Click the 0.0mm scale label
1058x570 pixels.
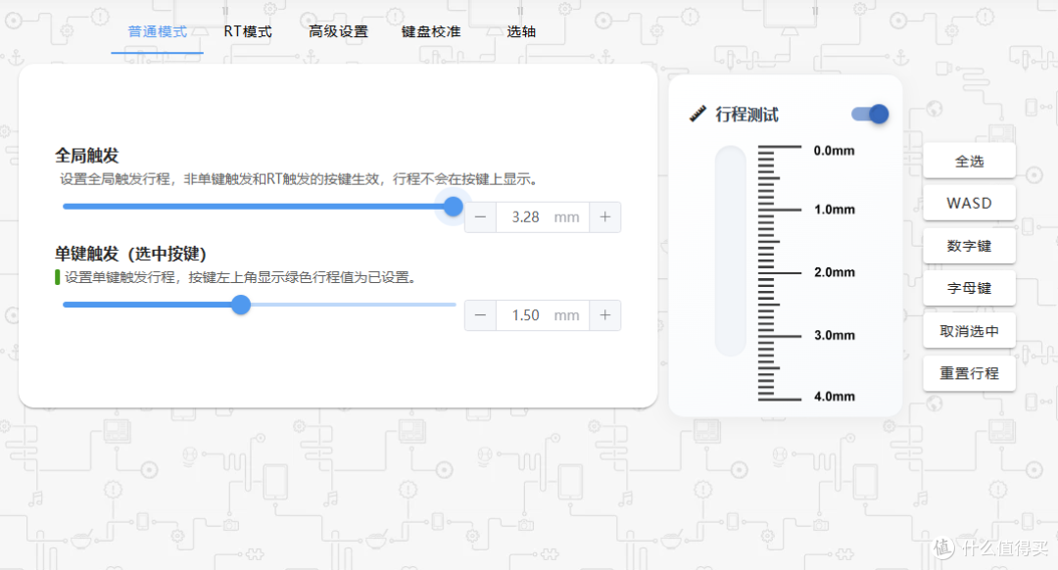tap(834, 151)
